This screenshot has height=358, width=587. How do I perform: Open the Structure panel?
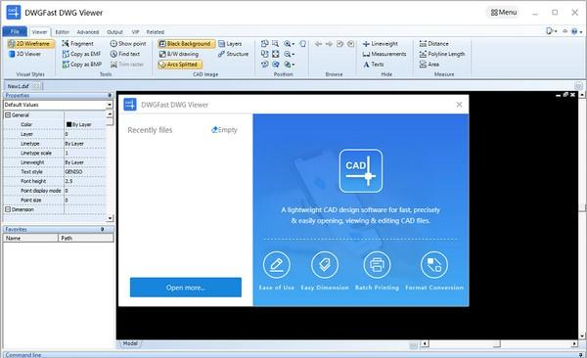coord(233,54)
